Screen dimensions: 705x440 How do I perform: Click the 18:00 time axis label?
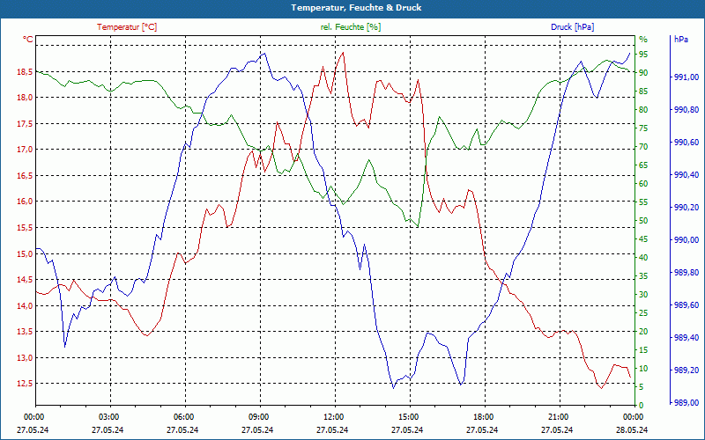[483, 416]
